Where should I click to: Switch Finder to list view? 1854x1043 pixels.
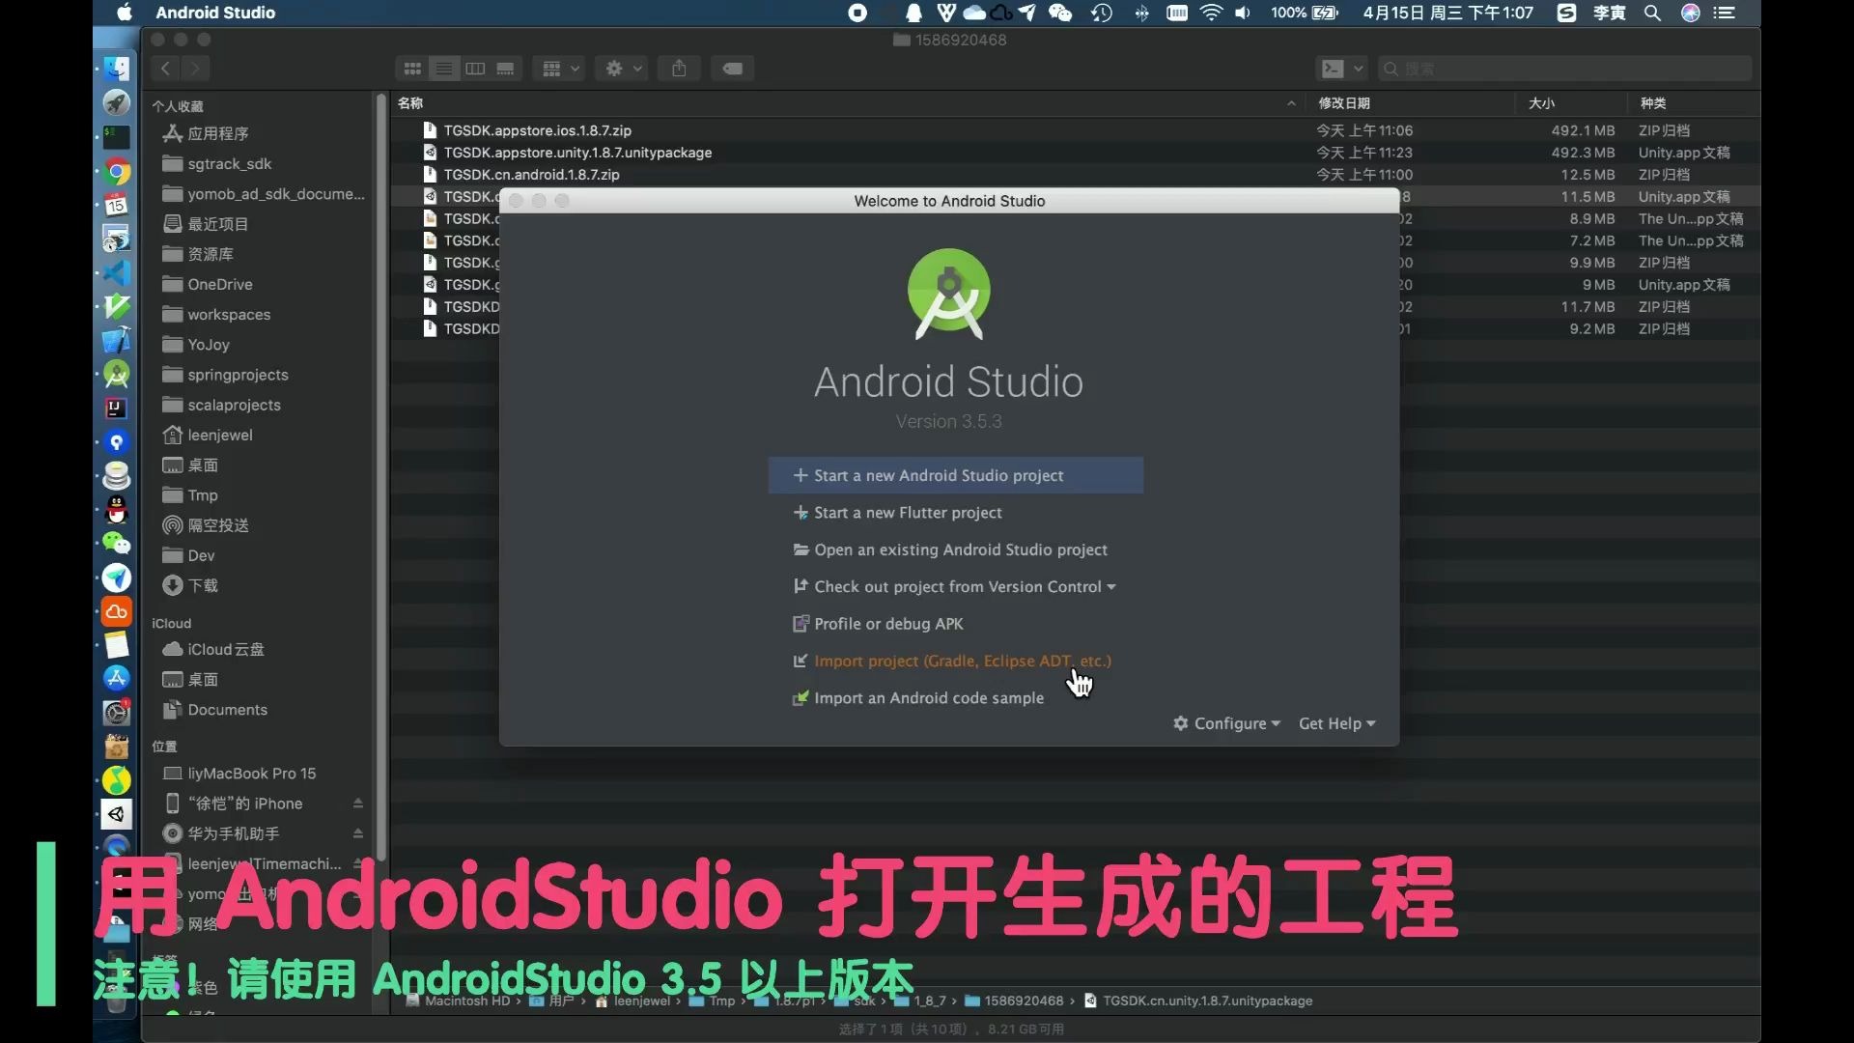[x=444, y=69]
